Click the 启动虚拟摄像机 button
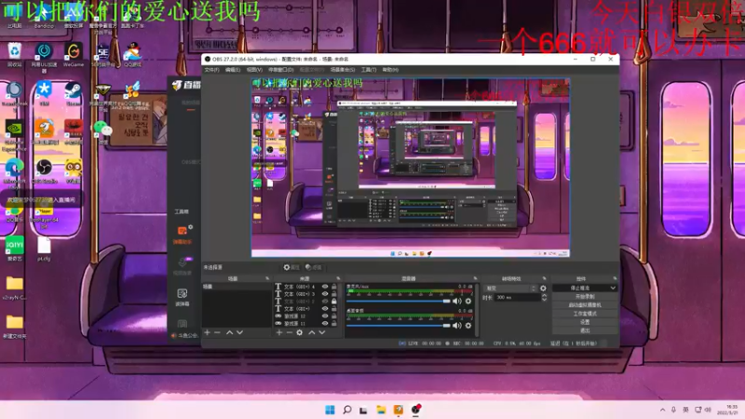Image resolution: width=745 pixels, height=419 pixels. [585, 305]
